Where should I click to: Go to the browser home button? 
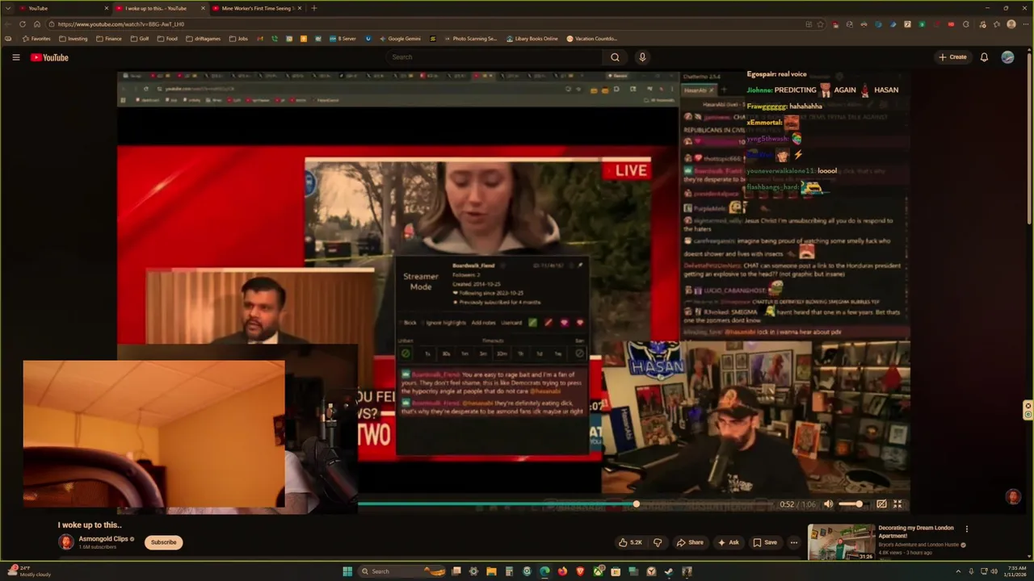pyautogui.click(x=36, y=24)
